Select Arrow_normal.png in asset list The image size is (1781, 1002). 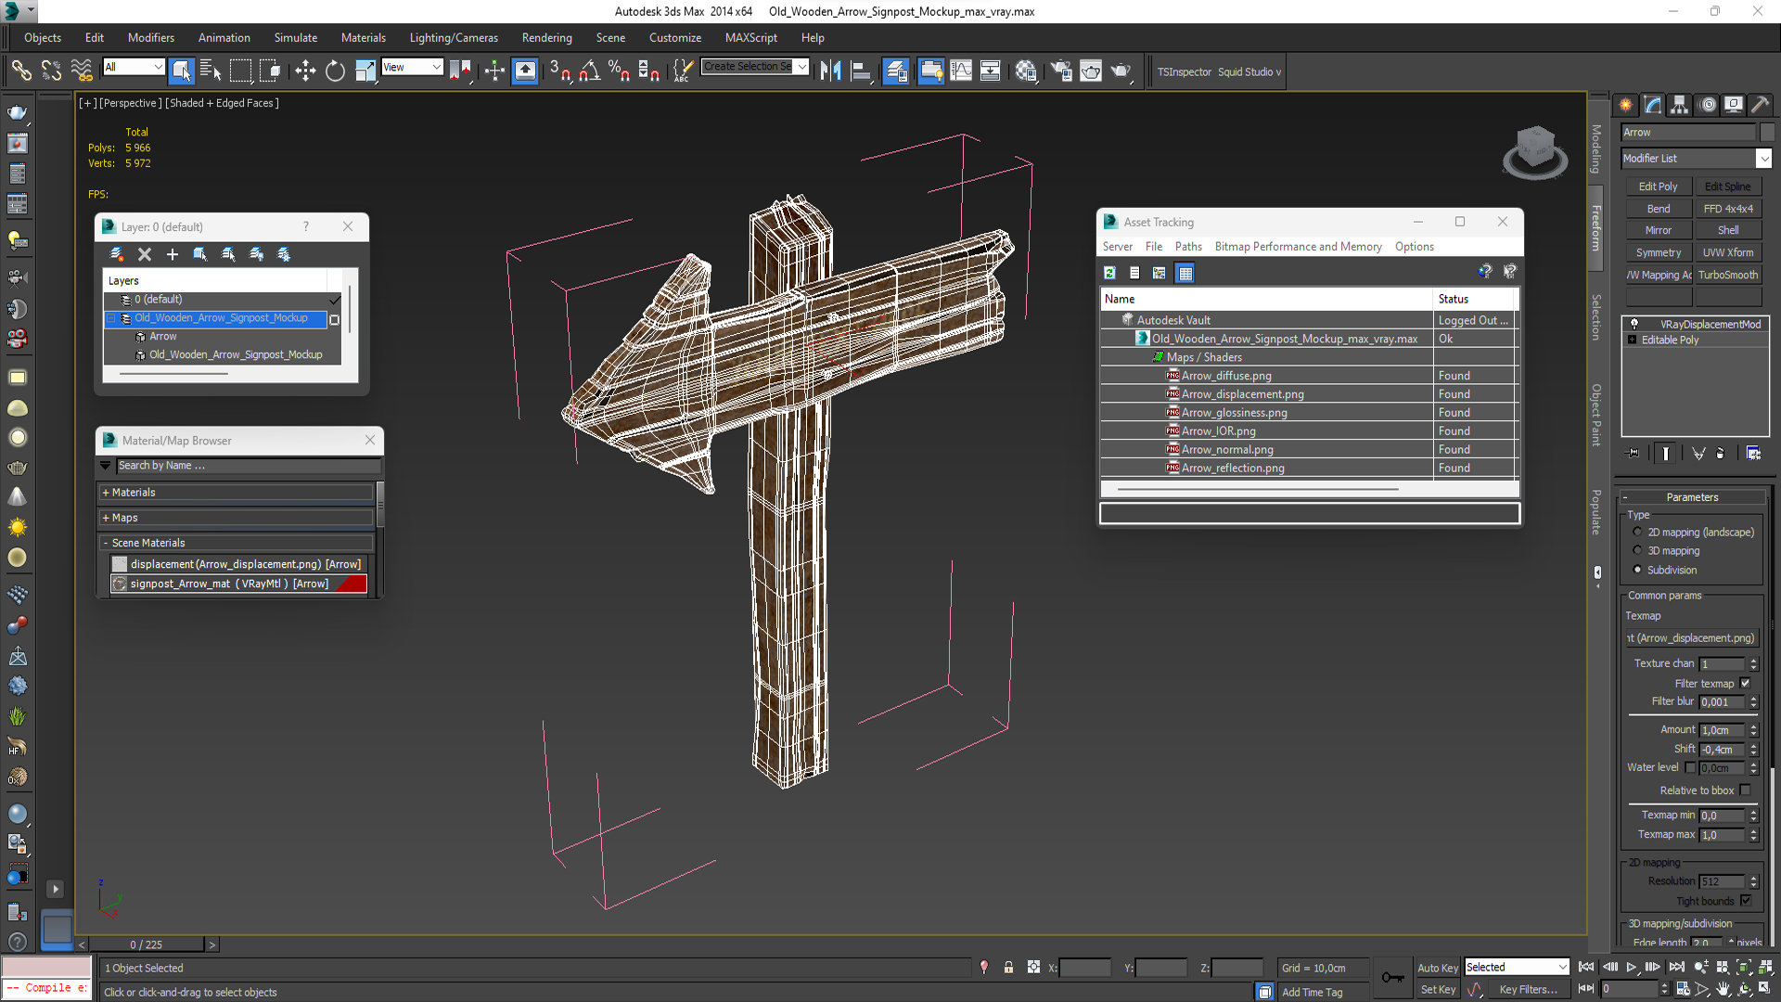(1226, 450)
